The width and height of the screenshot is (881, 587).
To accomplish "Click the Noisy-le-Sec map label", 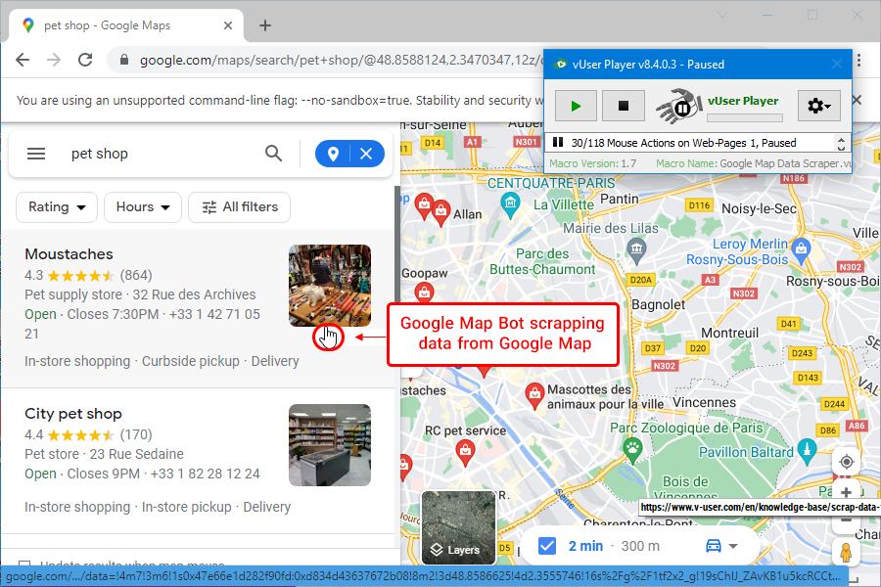I will (759, 208).
